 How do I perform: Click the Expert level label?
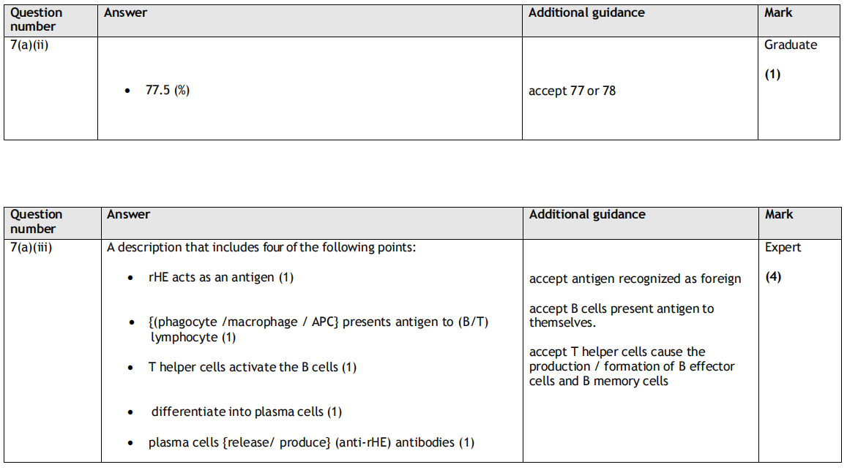coord(783,247)
